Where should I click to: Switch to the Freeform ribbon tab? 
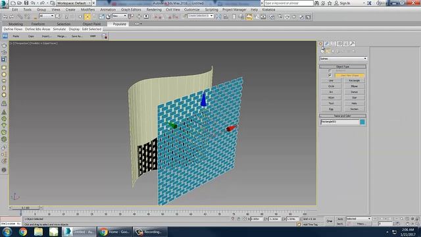(38, 24)
